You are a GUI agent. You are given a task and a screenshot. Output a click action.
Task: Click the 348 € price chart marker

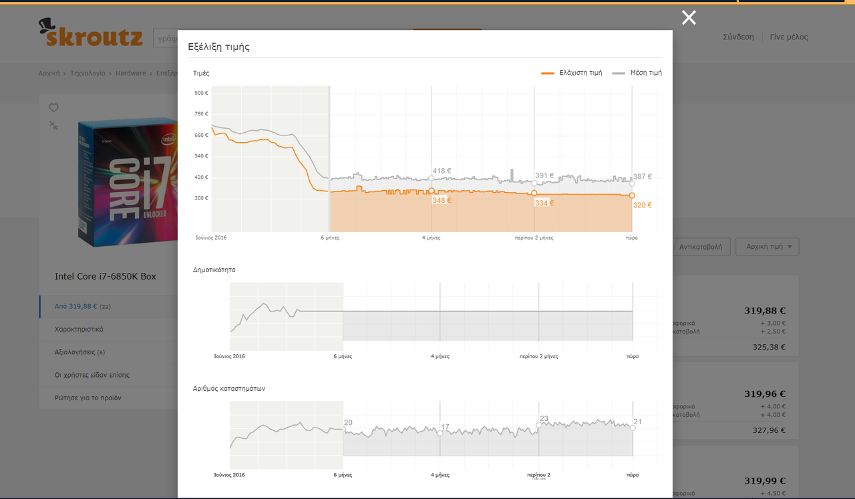click(432, 191)
